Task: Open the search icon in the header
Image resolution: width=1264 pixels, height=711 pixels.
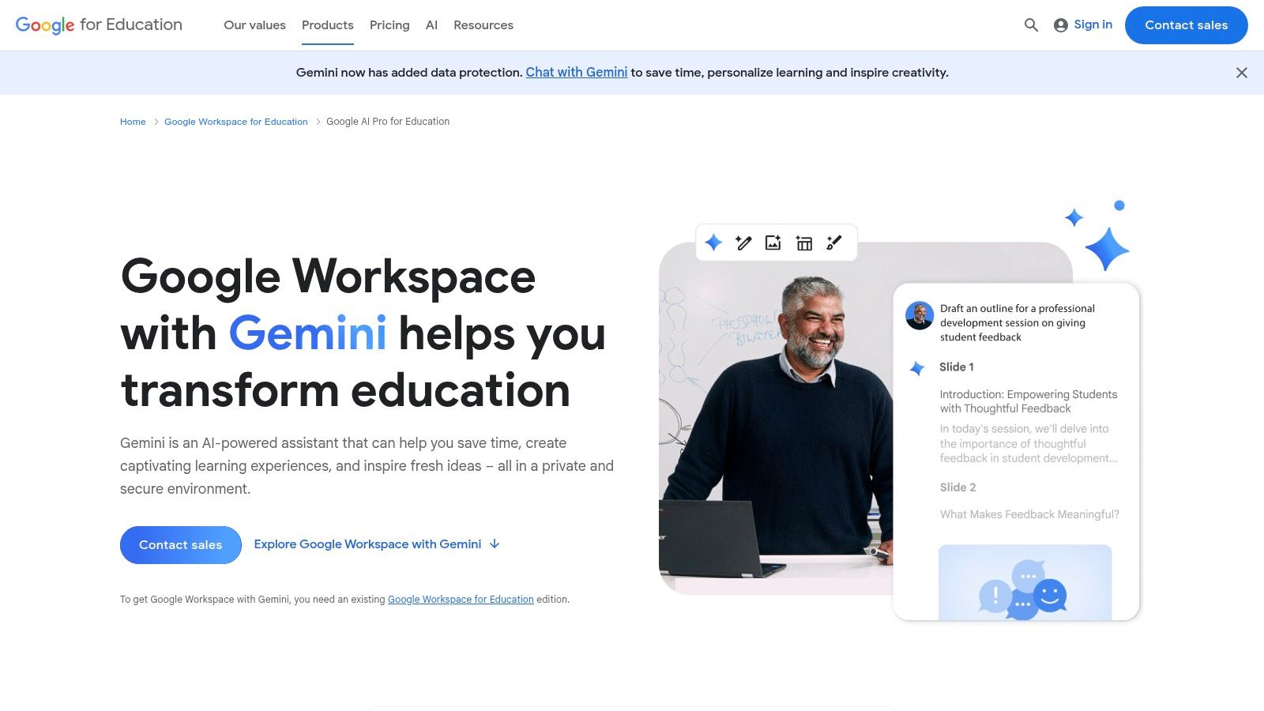Action: click(x=1031, y=24)
